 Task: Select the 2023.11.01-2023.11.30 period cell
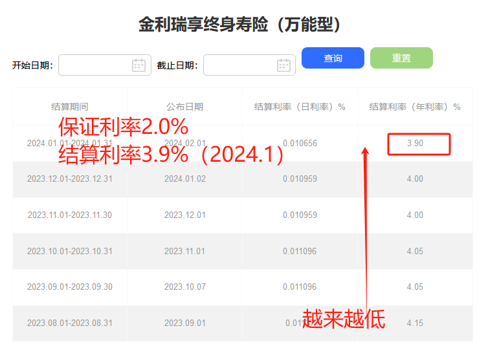pos(70,215)
